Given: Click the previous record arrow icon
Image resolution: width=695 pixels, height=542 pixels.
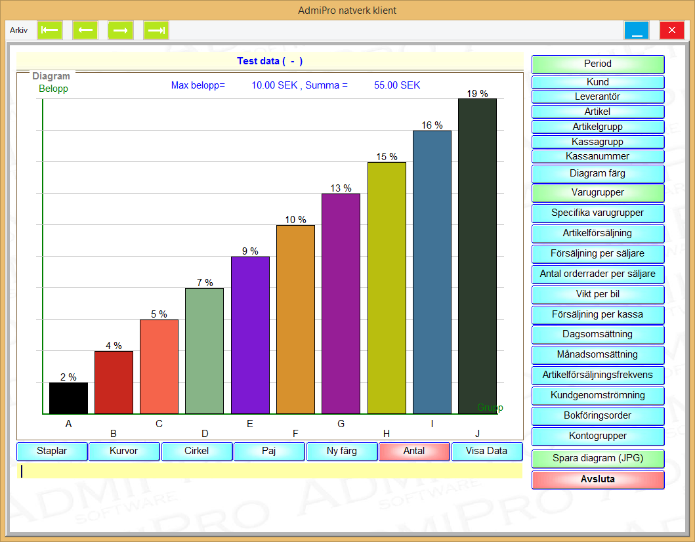Looking at the screenshot, I should [85, 30].
